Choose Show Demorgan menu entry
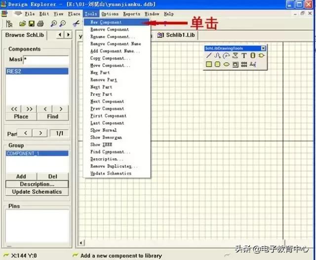316x260 pixels. 117,137
